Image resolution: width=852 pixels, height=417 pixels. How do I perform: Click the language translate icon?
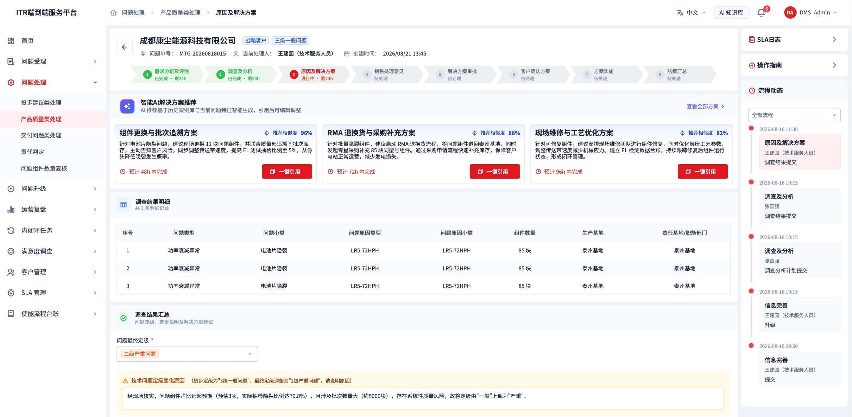tap(680, 13)
